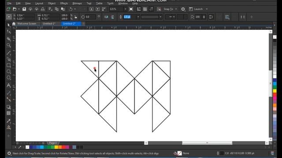The image size is (282, 158).
Task: Toggle show grid button
Action: (x=145, y=9)
